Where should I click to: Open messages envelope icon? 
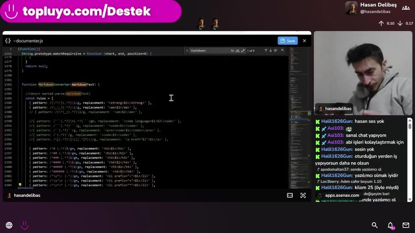406,225
